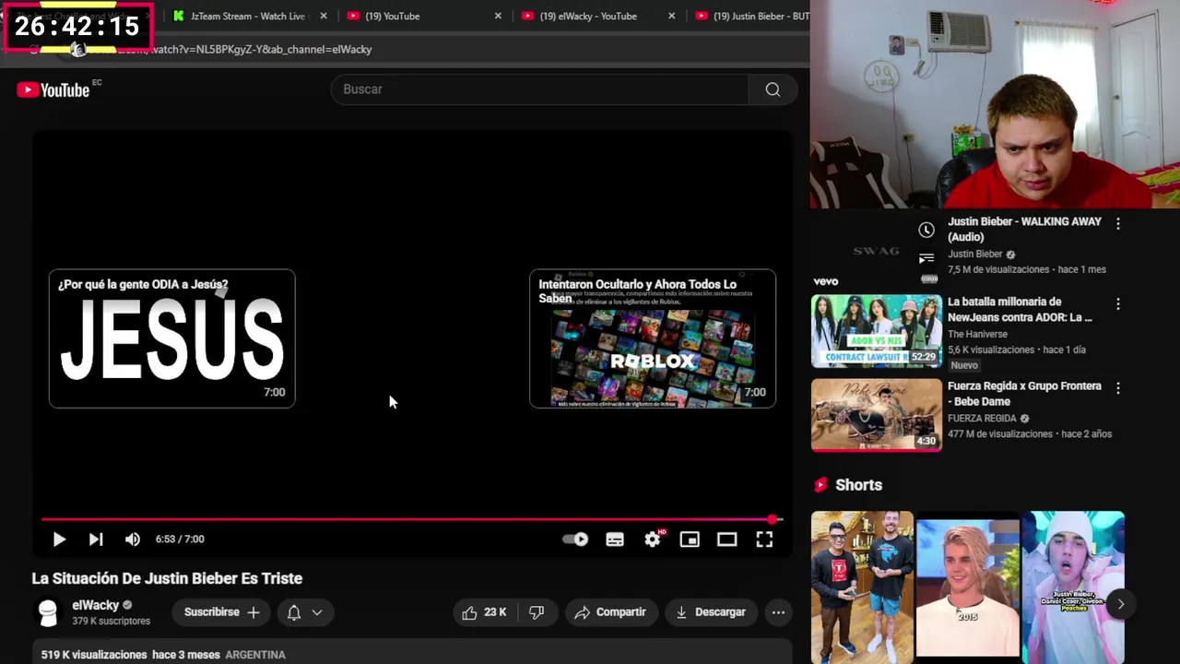The height and width of the screenshot is (664, 1180).
Task: Open La batalla millonaria de NewJeans title
Action: tap(1020, 309)
